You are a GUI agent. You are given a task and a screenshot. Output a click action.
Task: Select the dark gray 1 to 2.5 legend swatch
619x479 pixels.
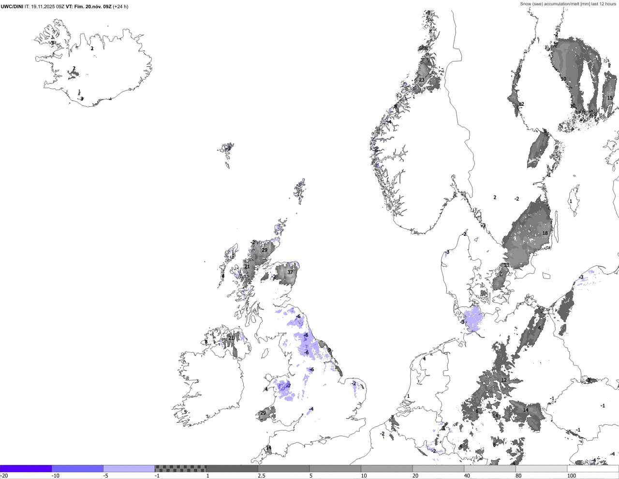(232, 468)
